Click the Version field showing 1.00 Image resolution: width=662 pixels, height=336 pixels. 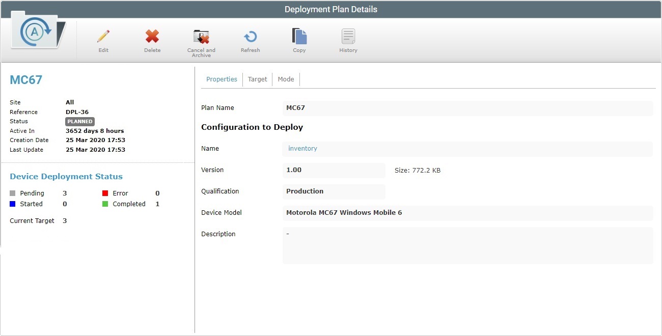(x=334, y=170)
